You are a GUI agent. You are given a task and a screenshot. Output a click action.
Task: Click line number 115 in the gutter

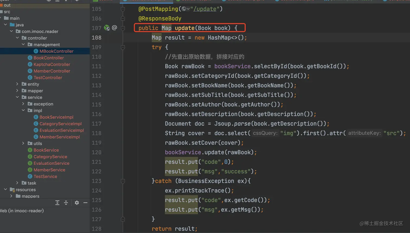[97, 105]
